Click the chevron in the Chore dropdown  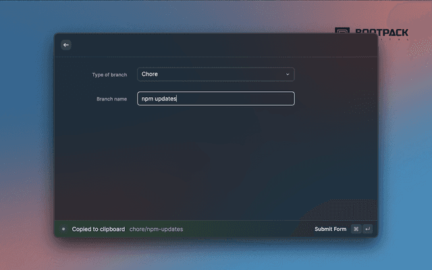(x=288, y=74)
